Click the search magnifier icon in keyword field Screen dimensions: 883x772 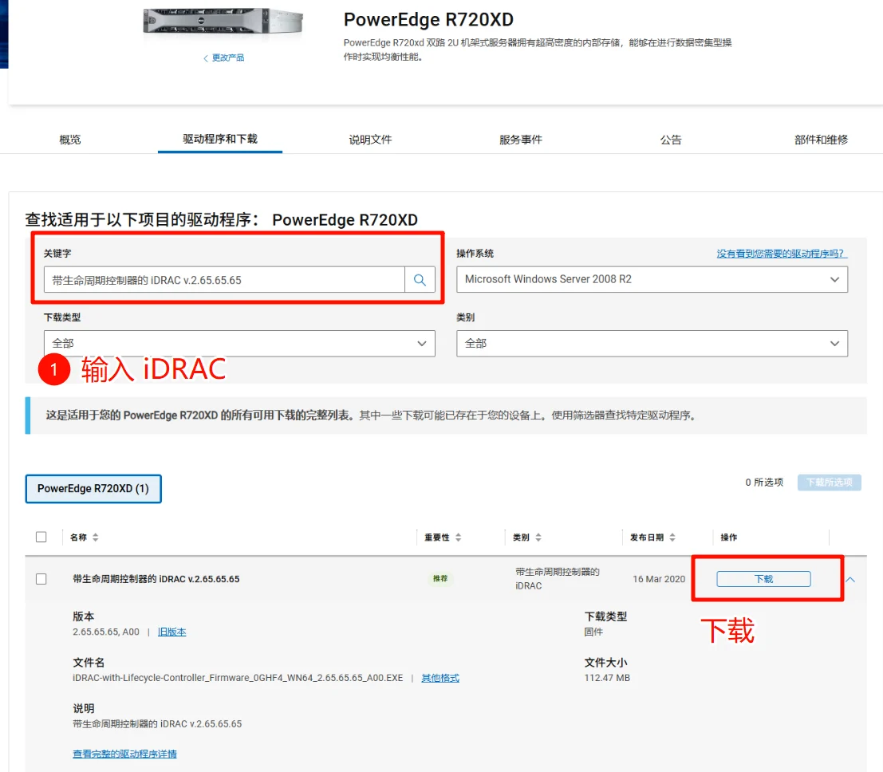click(420, 280)
